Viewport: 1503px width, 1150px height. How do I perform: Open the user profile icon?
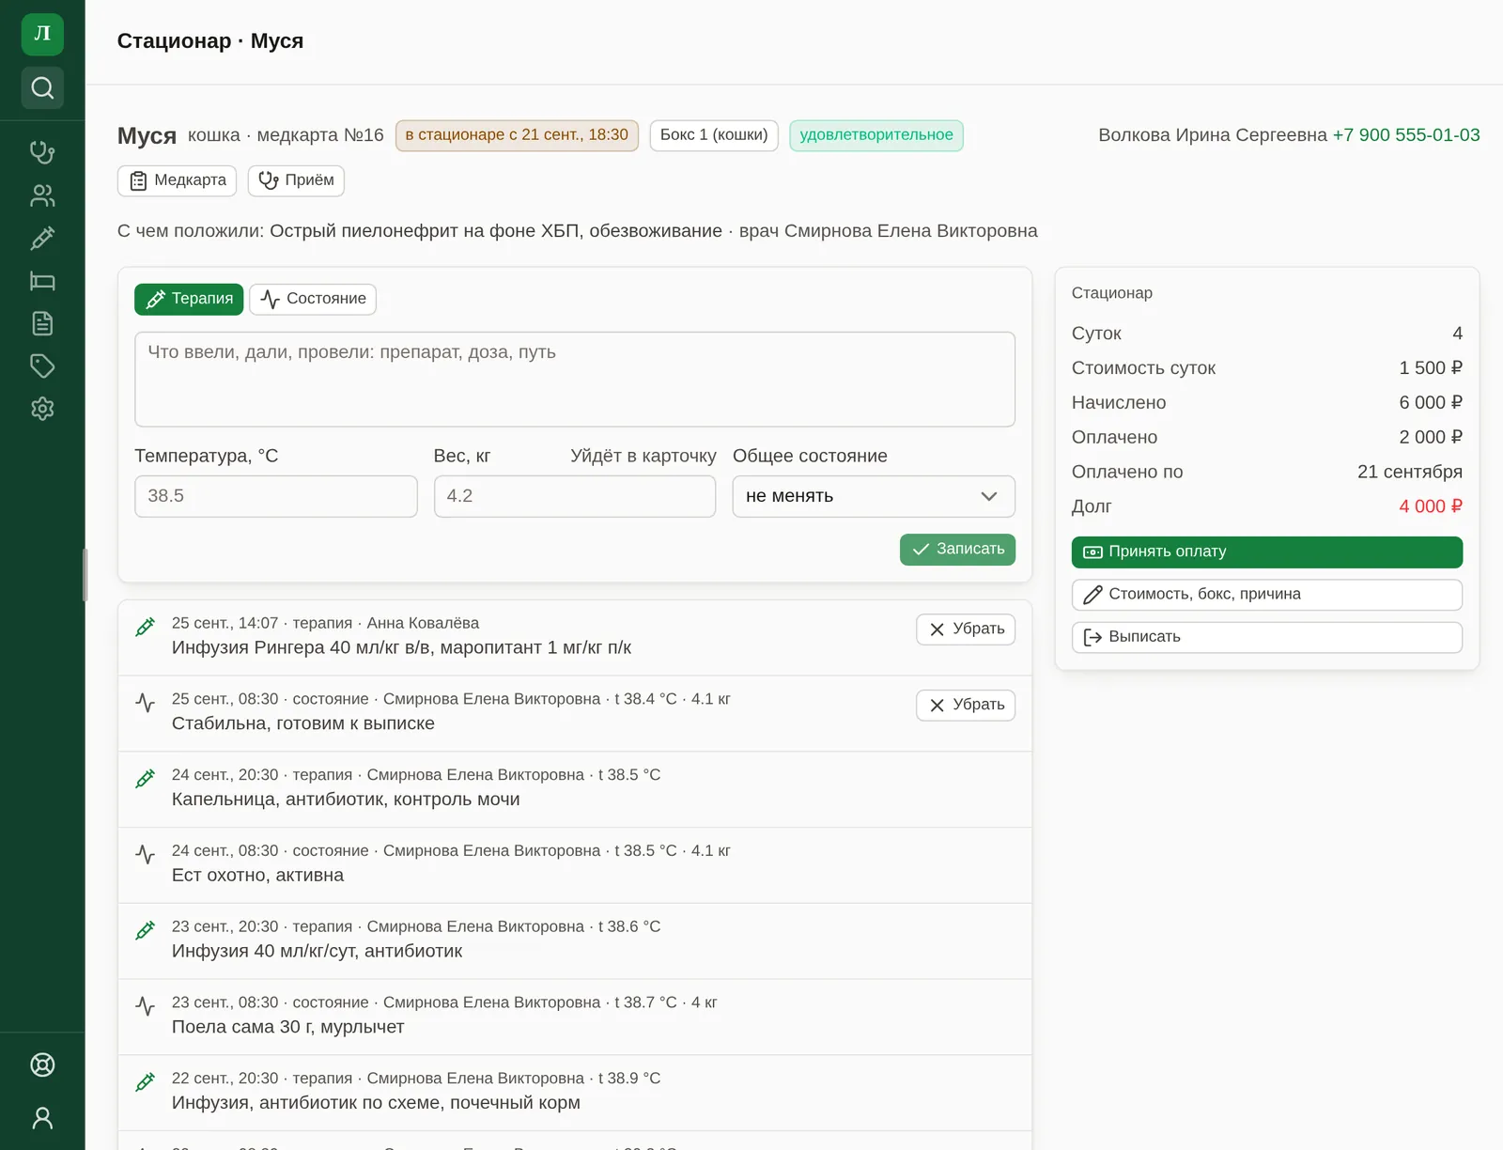[x=42, y=1117]
